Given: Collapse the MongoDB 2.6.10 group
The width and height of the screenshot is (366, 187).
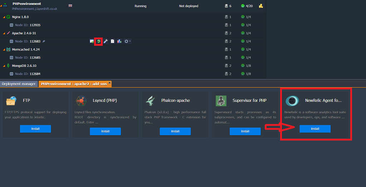Looking at the screenshot, I should pos(4,66).
